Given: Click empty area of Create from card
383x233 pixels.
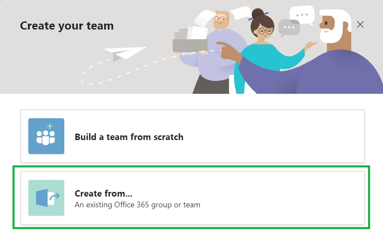Looking at the screenshot, I should click(x=281, y=198).
